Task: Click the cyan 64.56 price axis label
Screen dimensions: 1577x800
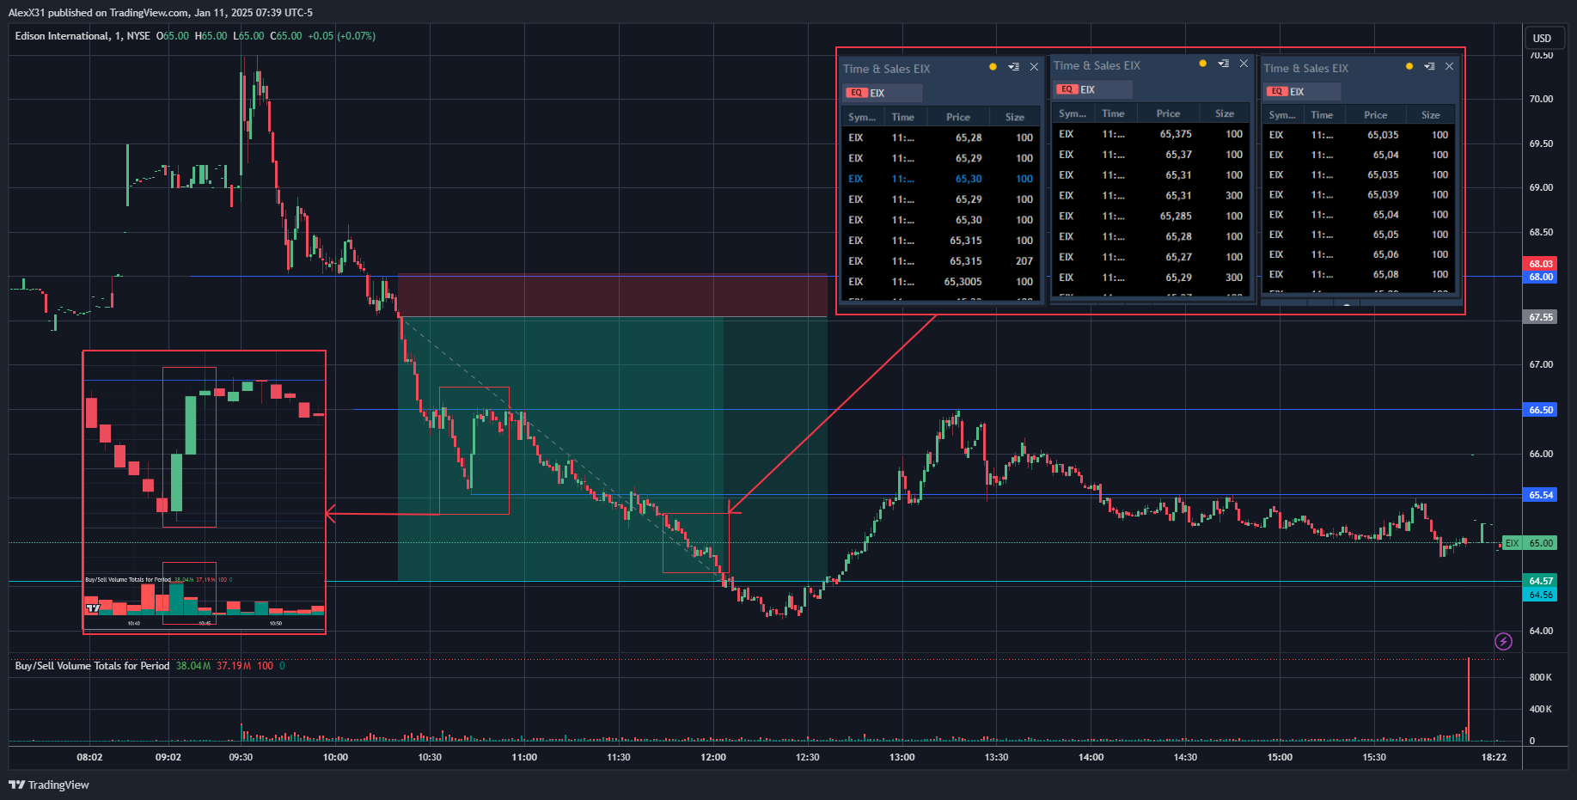Action: click(1541, 595)
